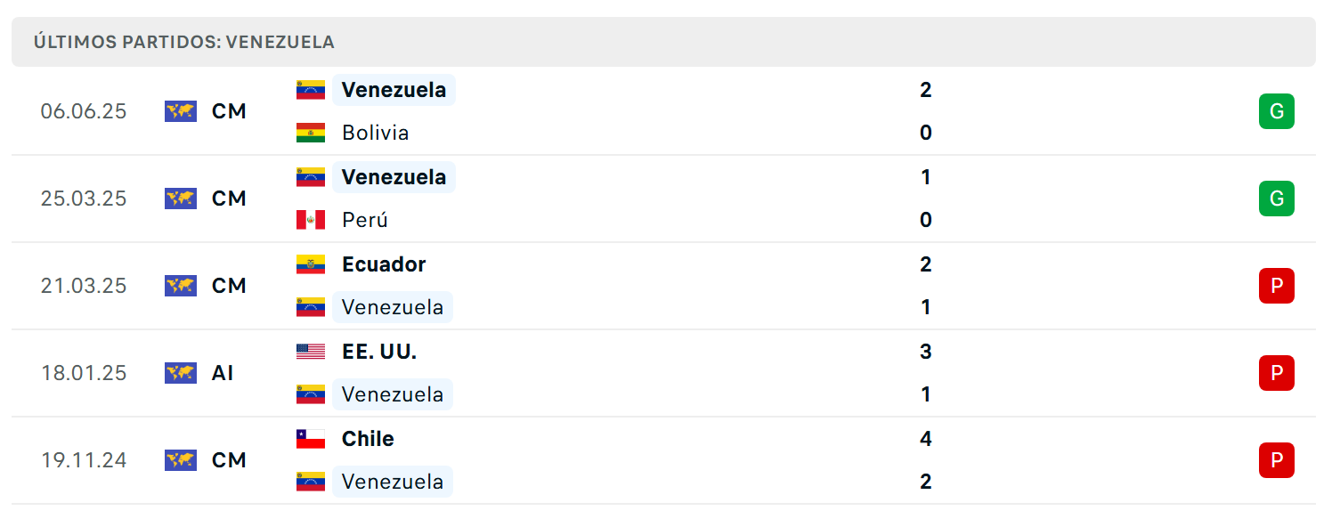Click world map icon for 06.06.25 match
Viewport: 1332px width, 519px height.
click(181, 111)
